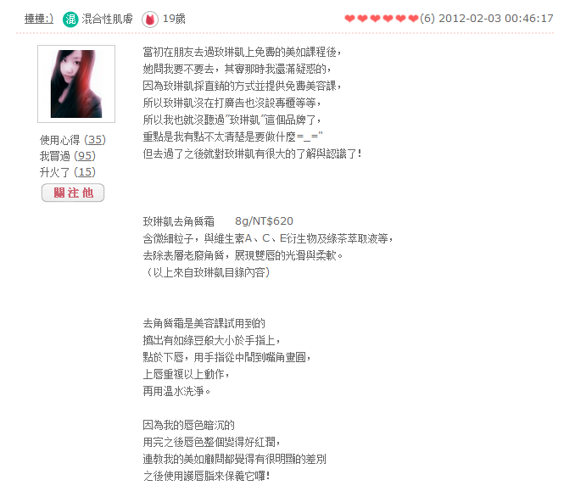This screenshot has height=497, width=575.
Task: Select the sixth heart rating icon
Action: coord(413,19)
